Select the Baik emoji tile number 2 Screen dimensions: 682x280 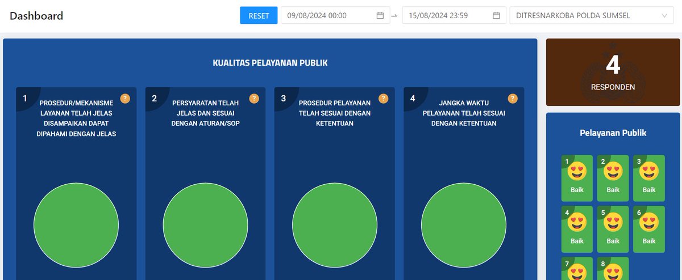coord(613,178)
